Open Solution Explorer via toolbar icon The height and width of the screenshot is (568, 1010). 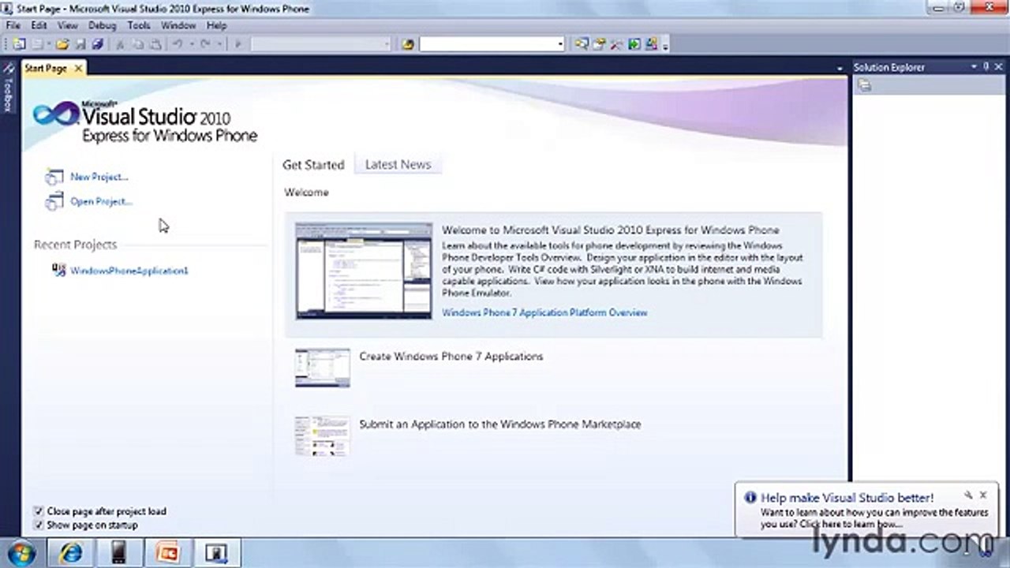(581, 44)
